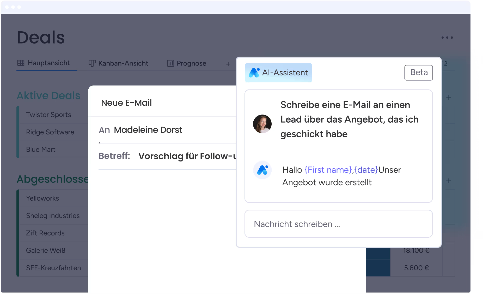Screen dimensions: 483x294
Task: Add column with plus in Abgeschlossen group
Action: [449, 181]
